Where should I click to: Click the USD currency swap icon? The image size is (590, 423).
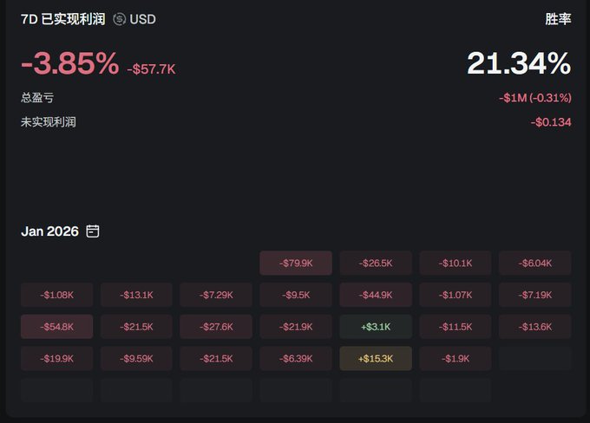pyautogui.click(x=120, y=18)
